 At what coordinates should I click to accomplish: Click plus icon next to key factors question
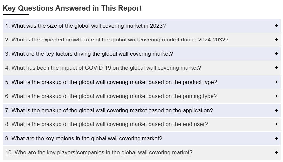click(276, 54)
